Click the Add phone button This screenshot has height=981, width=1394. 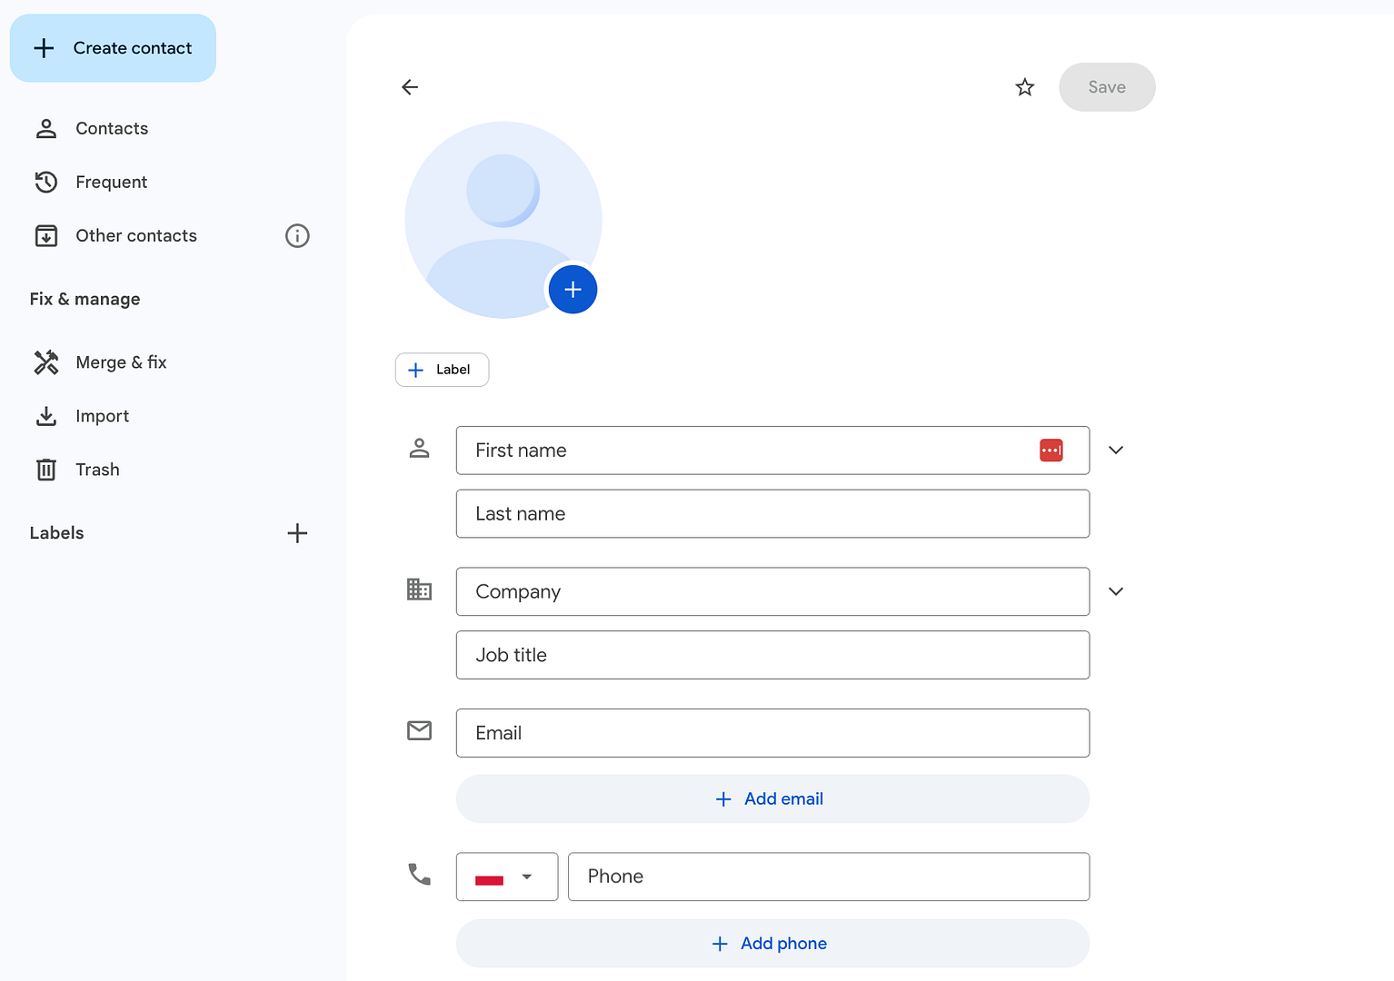772,944
